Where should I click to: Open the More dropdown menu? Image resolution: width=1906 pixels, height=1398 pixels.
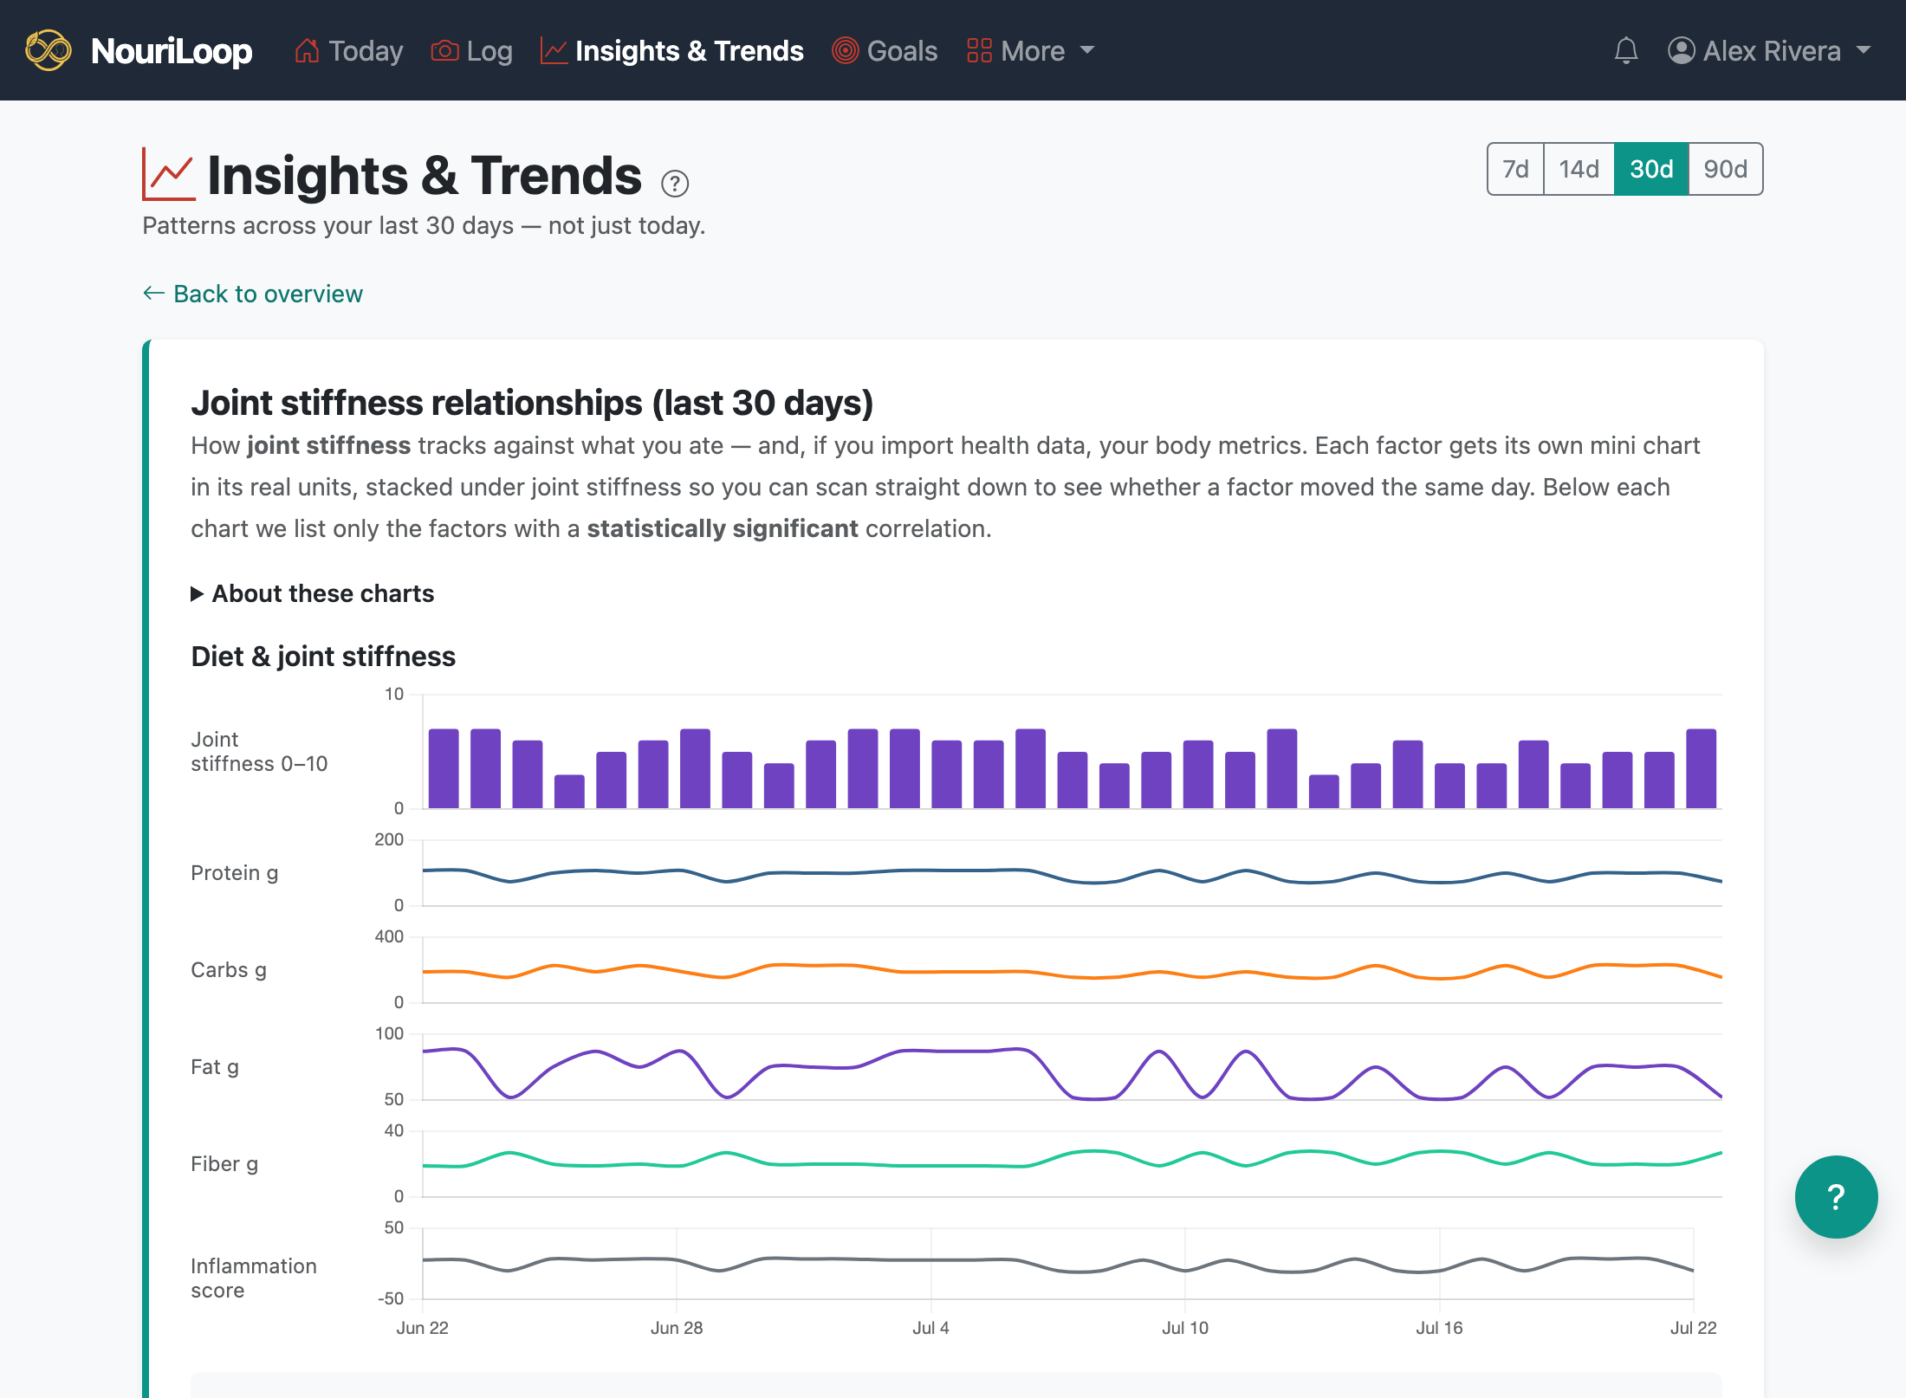click(1031, 50)
